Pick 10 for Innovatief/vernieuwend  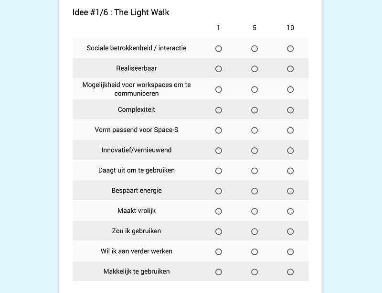point(290,151)
